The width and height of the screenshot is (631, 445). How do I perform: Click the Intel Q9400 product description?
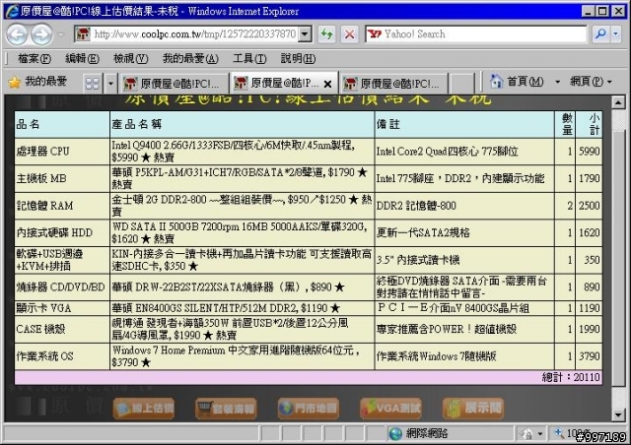pyautogui.click(x=234, y=152)
